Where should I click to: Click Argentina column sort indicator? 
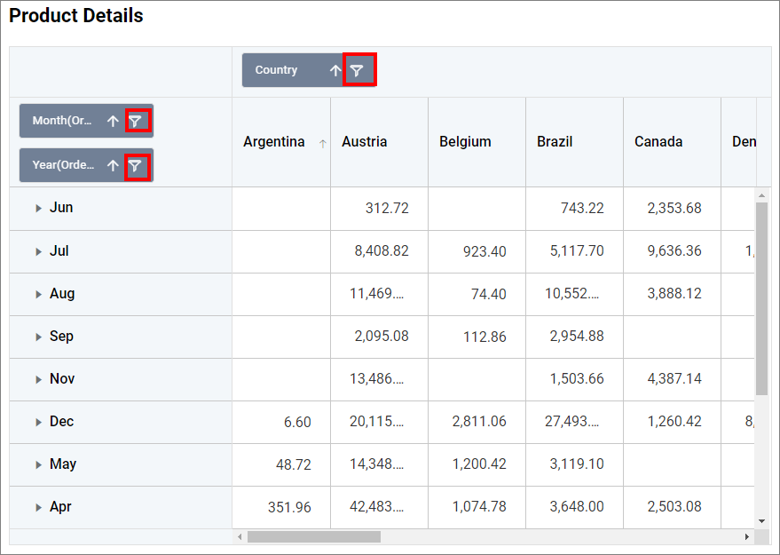coord(322,143)
